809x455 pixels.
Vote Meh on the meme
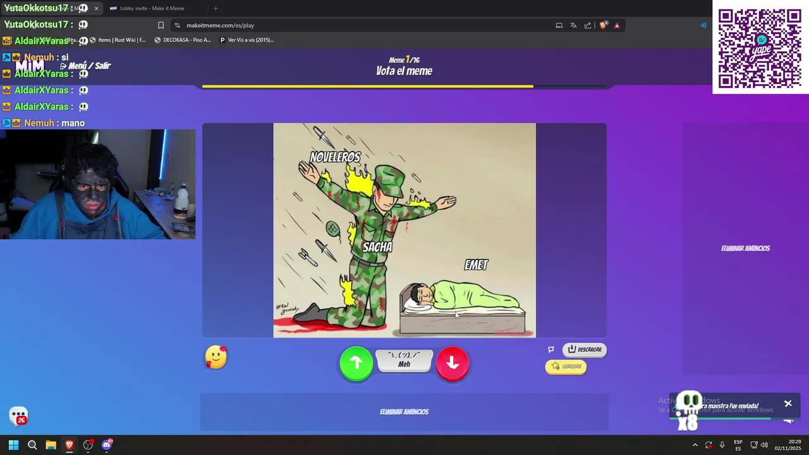(404, 360)
